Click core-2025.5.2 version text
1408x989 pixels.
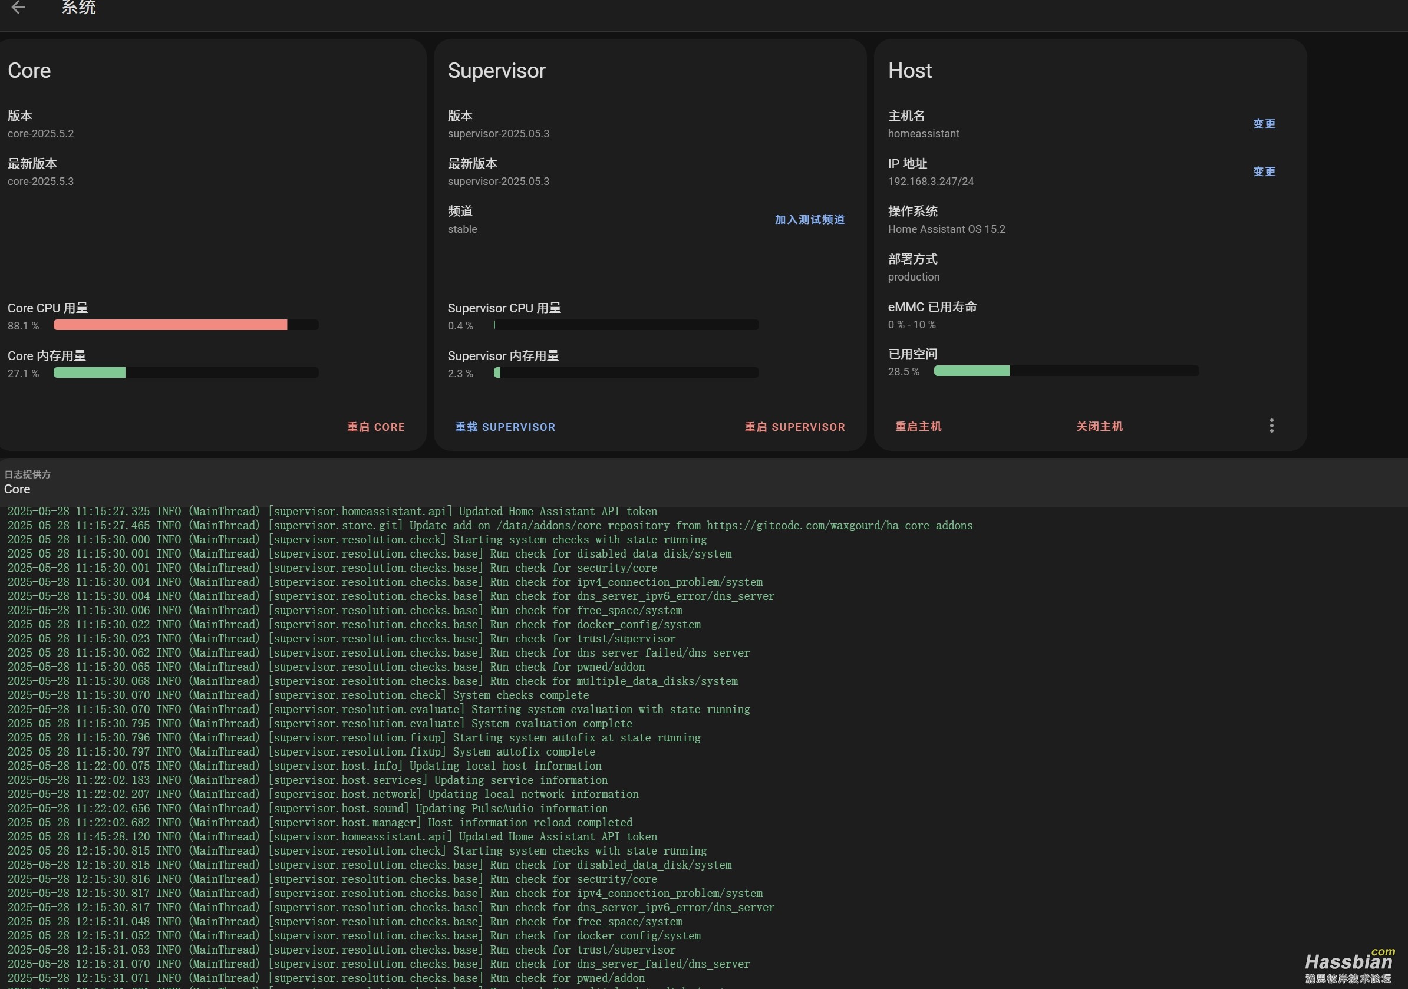(x=41, y=134)
